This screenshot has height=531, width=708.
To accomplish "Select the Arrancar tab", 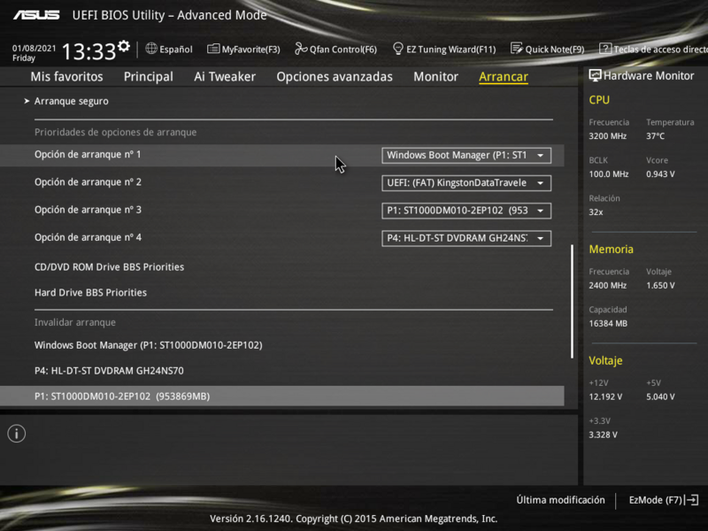I will (x=504, y=77).
